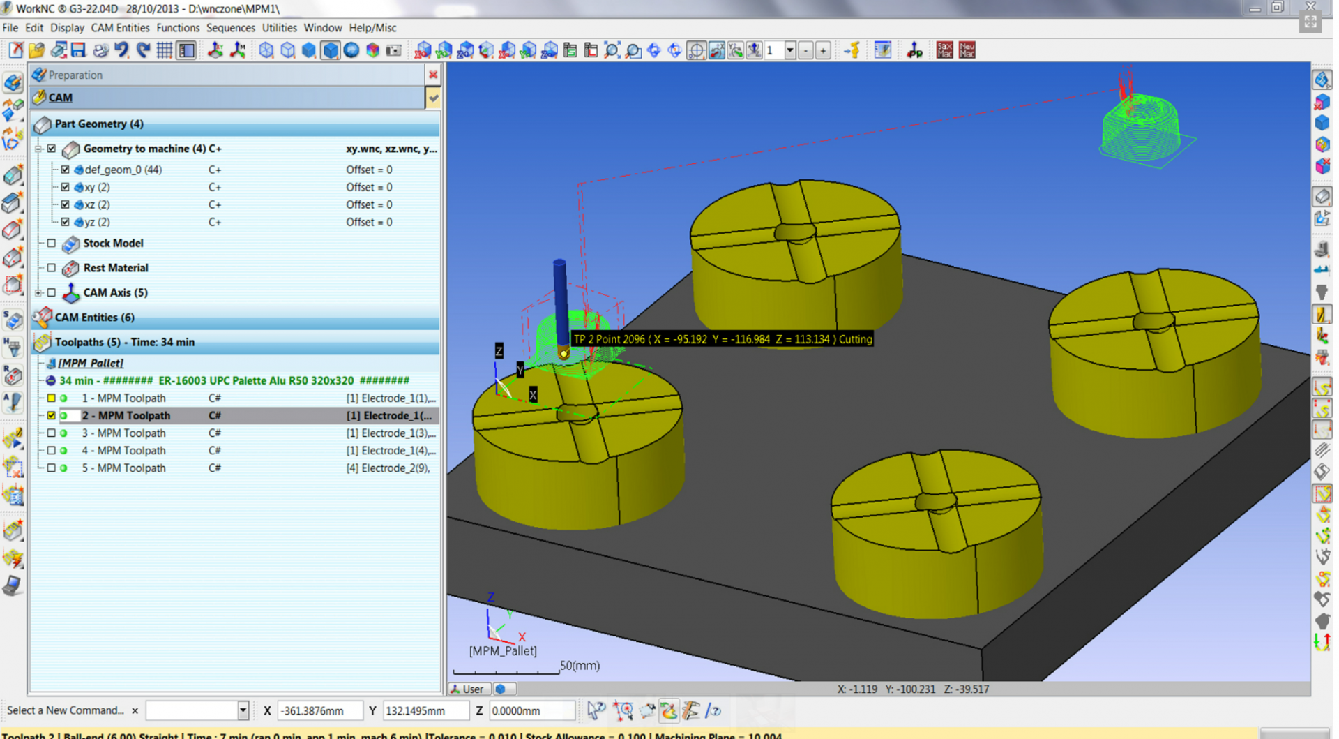Open the command dropdown next to Select a New Command
The image size is (1339, 739).
click(x=243, y=710)
